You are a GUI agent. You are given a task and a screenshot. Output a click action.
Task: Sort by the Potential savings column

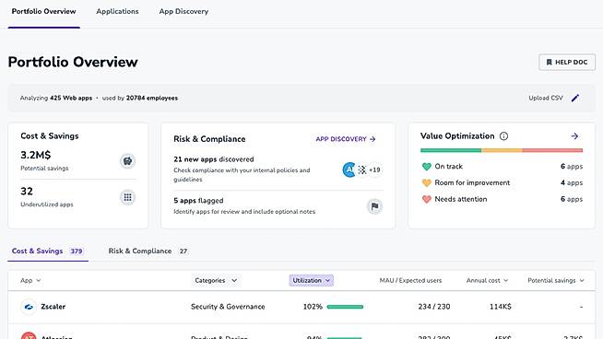pyautogui.click(x=556, y=281)
